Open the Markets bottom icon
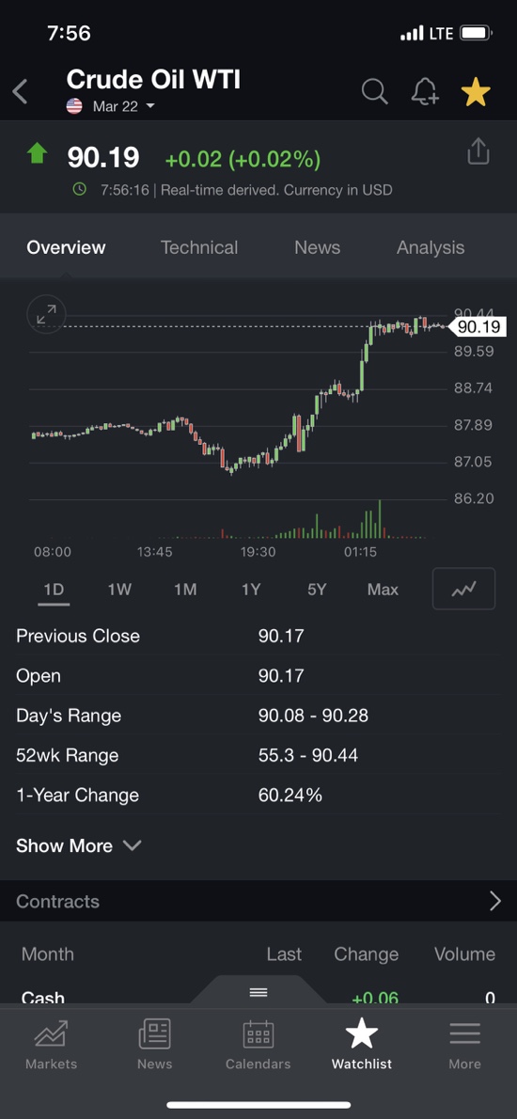The width and height of the screenshot is (517, 1119). (x=51, y=1044)
